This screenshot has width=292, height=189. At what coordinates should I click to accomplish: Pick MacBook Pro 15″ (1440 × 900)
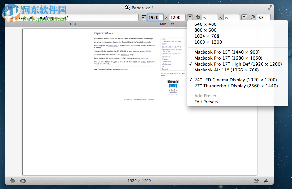pyautogui.click(x=238, y=52)
